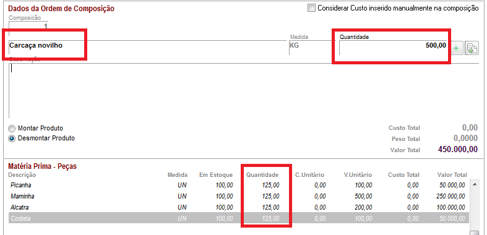487x235 pixels.
Task: Click the KG Medida field
Action: pyautogui.click(x=313, y=48)
